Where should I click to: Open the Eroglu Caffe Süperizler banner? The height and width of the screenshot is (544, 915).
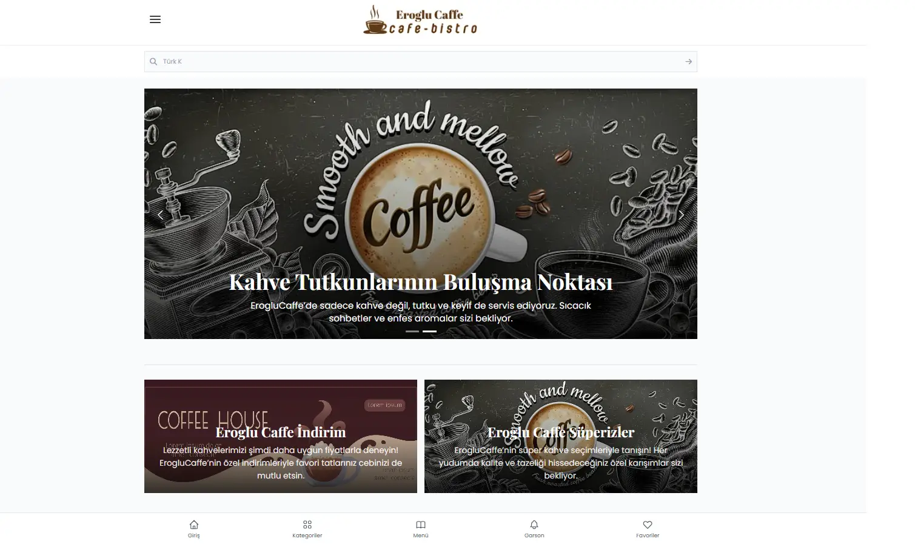tap(561, 436)
